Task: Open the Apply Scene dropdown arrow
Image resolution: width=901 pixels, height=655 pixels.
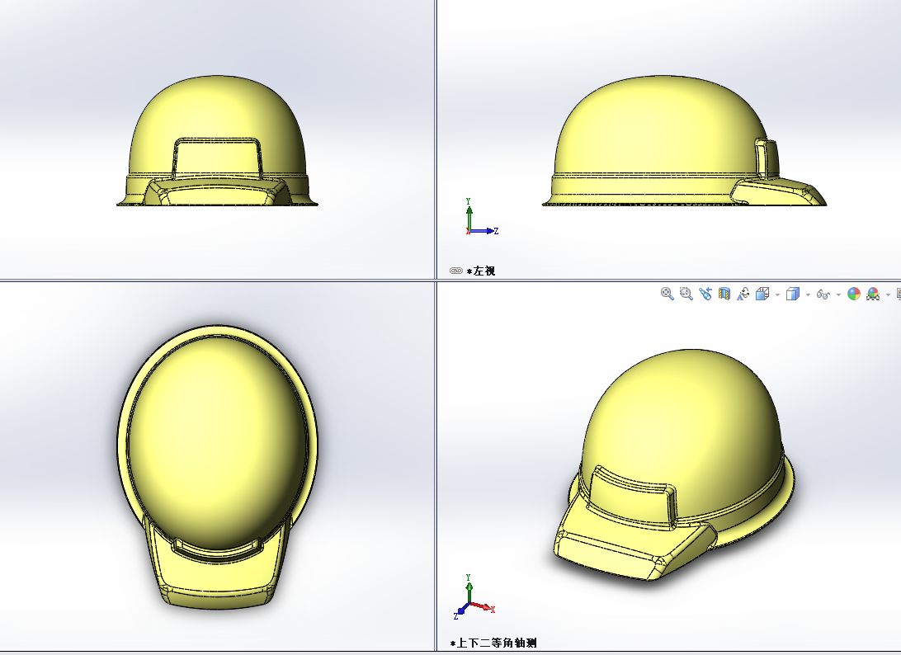Action: [888, 295]
